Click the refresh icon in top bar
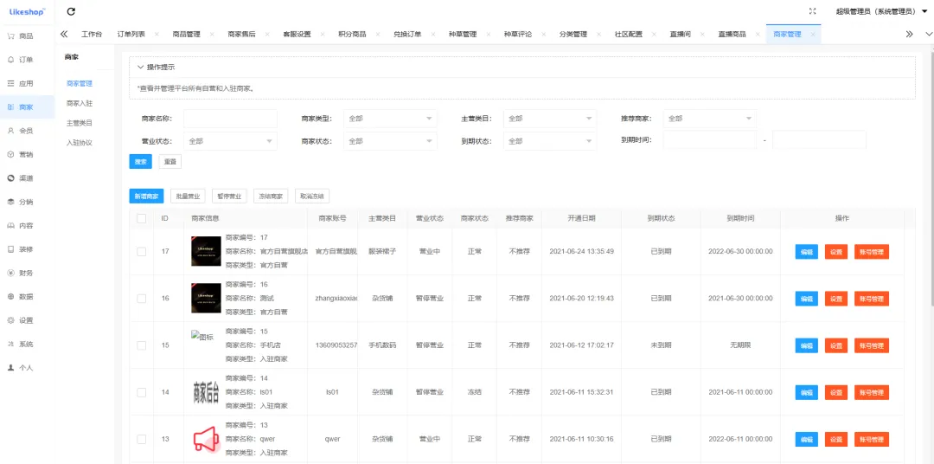Screen dimensions: 934x464 point(72,11)
